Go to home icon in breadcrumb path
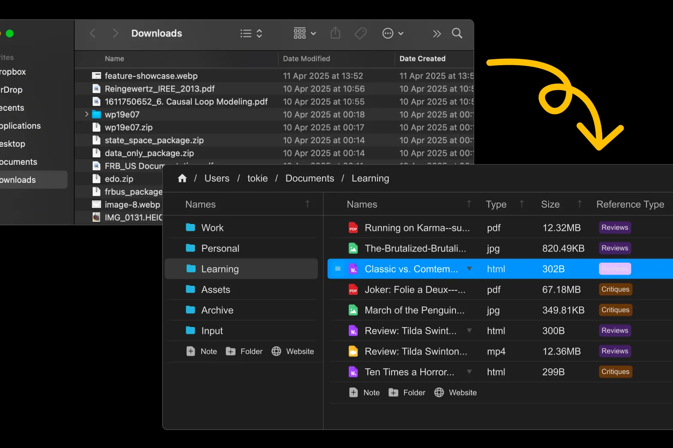The height and width of the screenshot is (448, 673). 182,179
